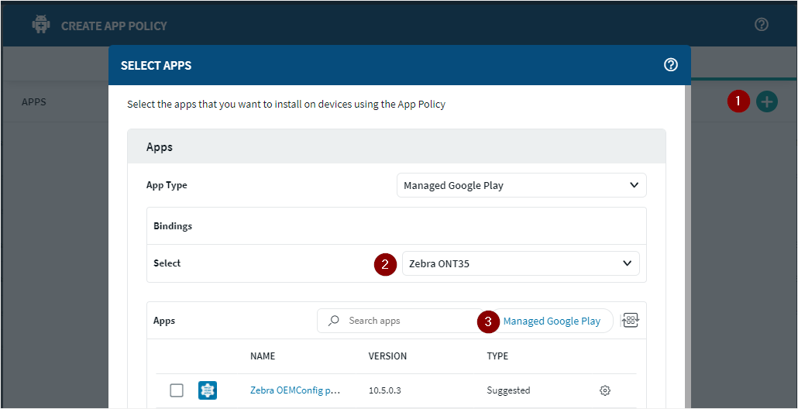This screenshot has height=409, width=798.
Task: Open the Zebra ONT35 binding dropdown
Action: tap(521, 263)
